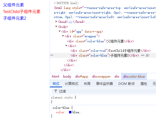Select the 父组件元素 div line in DOM tree

pyautogui.click(x=101, y=41)
